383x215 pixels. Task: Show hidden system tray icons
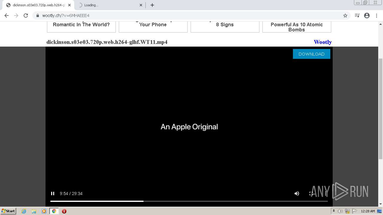point(334,211)
